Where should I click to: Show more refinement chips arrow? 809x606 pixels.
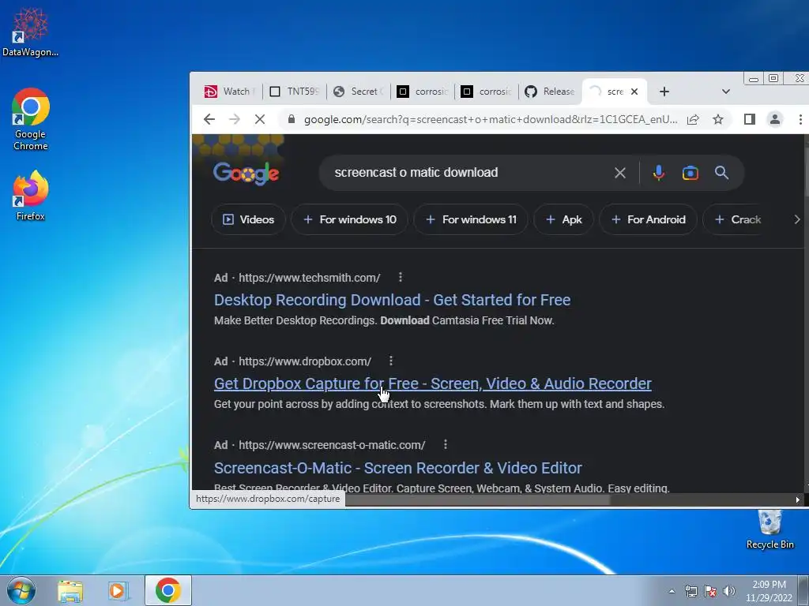[x=796, y=219]
